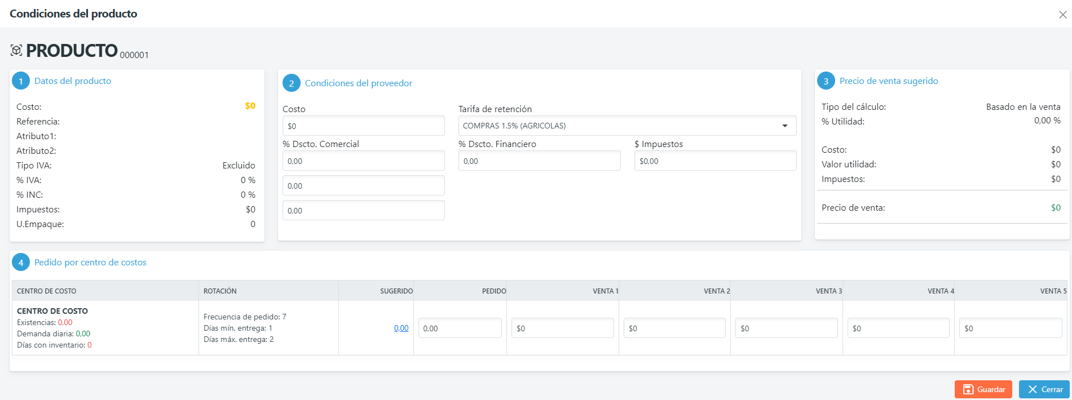Click the $ Impuestos input field

coord(715,161)
